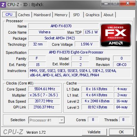
Task: Switch to the Mainboard tab
Action: (42, 15)
